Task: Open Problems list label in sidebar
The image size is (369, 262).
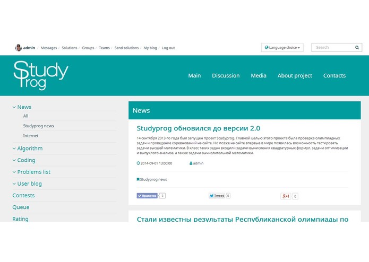Action: [x=34, y=172]
